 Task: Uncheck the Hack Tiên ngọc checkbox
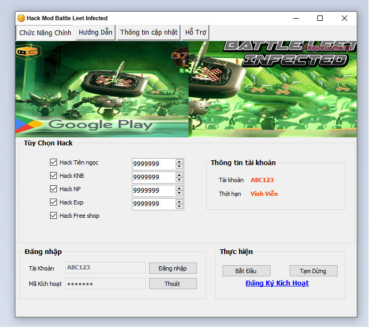(x=53, y=162)
